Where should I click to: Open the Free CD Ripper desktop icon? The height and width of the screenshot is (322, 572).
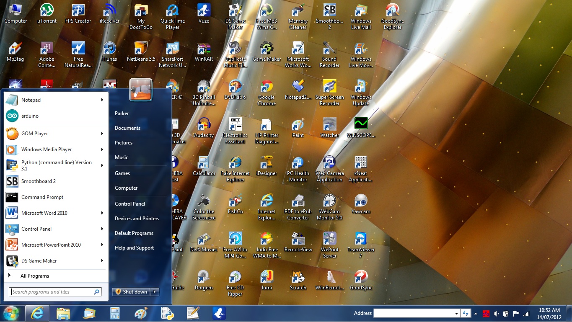(235, 283)
